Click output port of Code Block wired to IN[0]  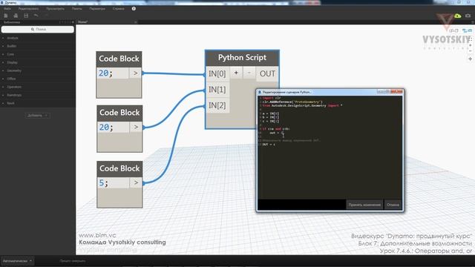135,73
